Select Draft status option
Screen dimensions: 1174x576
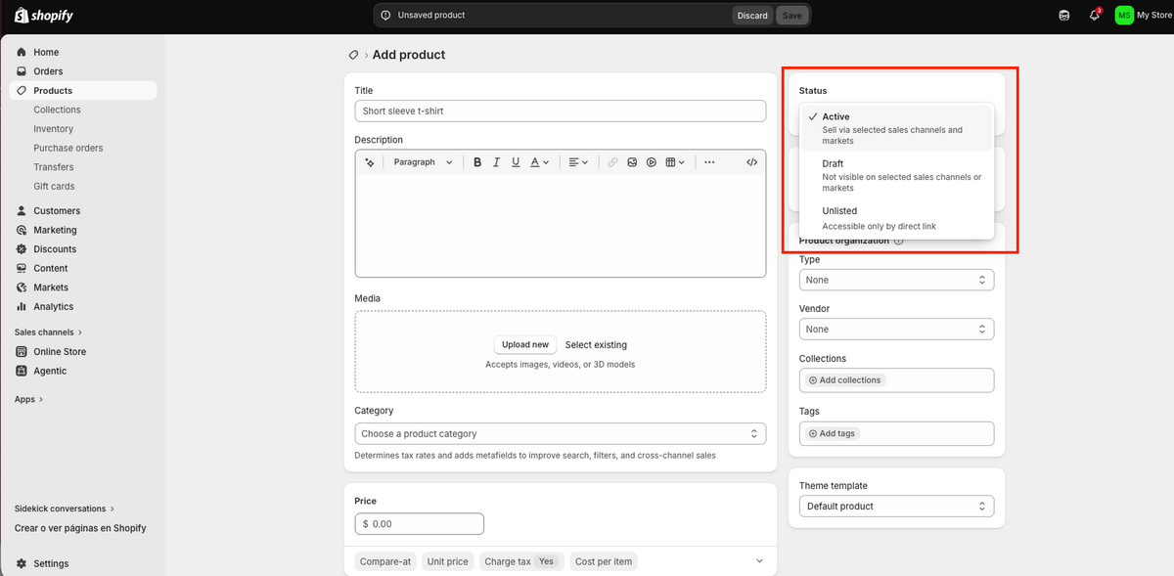(897, 175)
